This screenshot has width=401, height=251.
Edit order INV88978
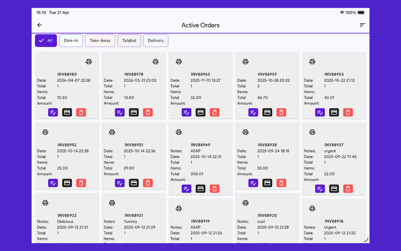[x=120, y=112]
